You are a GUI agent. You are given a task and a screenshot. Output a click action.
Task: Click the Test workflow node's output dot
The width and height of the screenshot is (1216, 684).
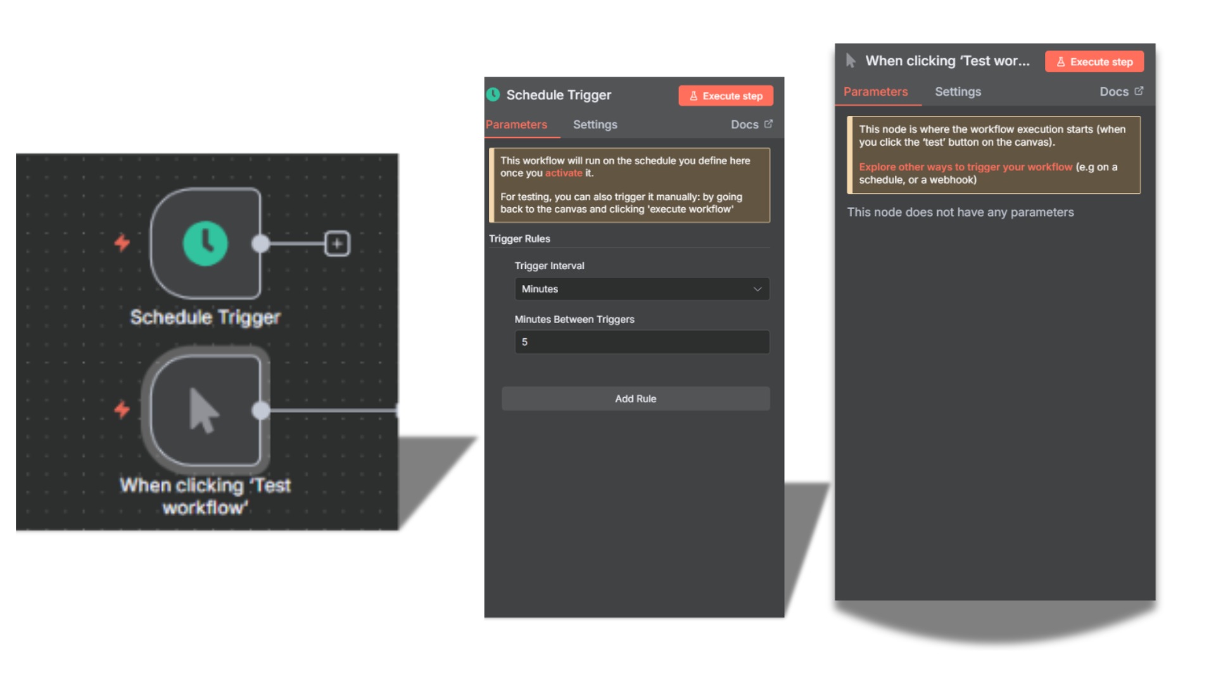(260, 410)
